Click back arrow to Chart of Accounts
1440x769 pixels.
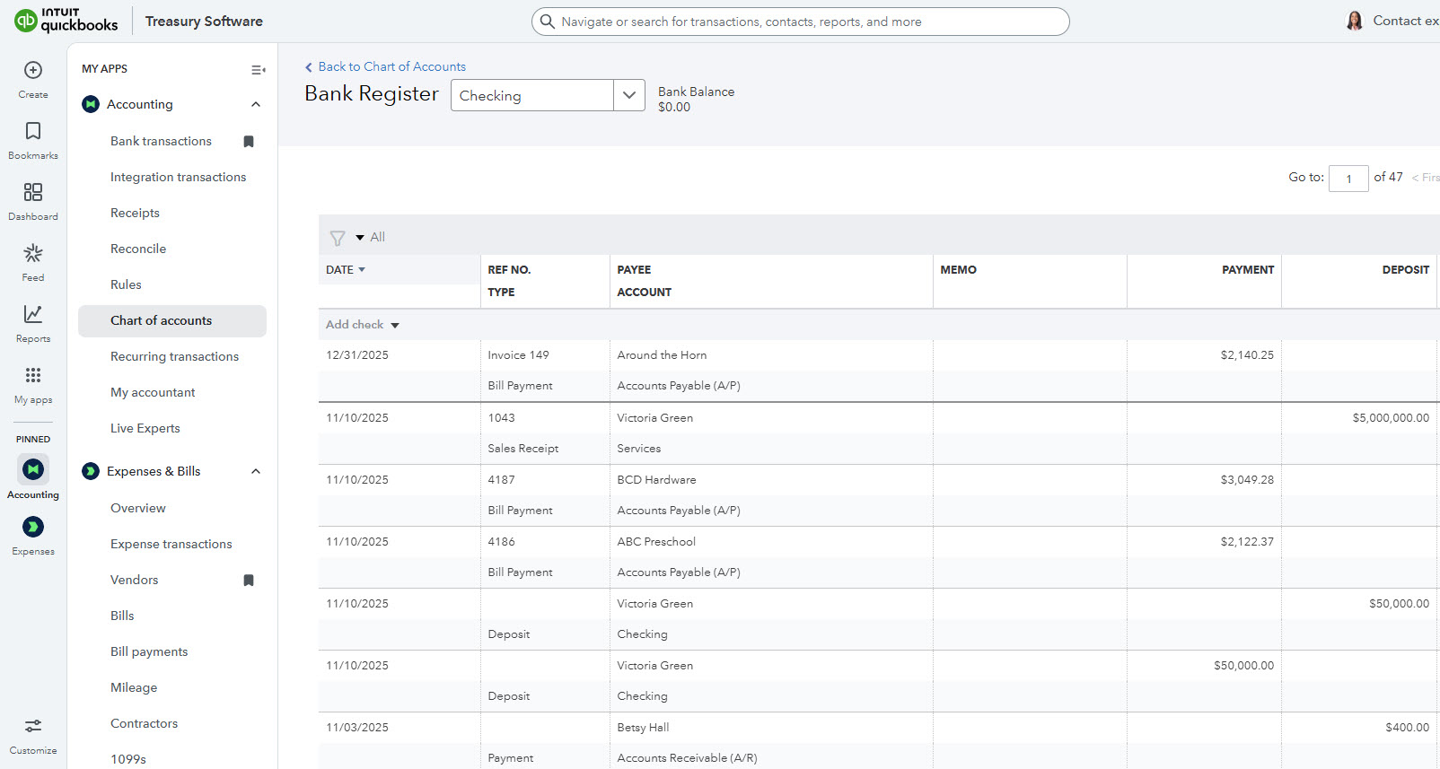[x=309, y=67]
